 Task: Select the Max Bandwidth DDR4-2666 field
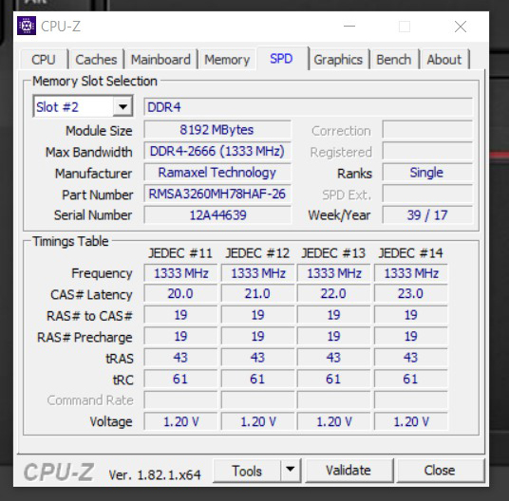click(x=217, y=151)
